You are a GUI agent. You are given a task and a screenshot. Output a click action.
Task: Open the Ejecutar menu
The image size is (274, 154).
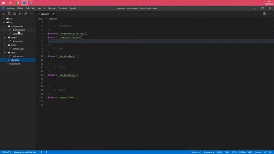[x=52, y=8]
